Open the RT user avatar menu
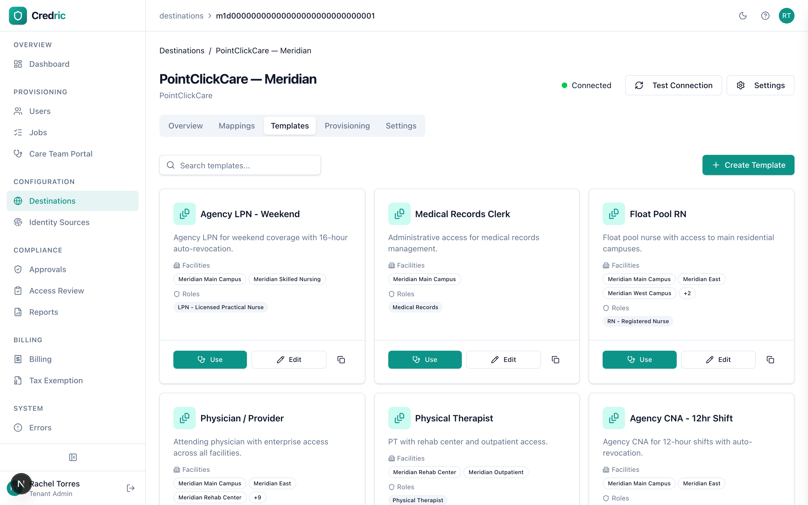 point(787,16)
